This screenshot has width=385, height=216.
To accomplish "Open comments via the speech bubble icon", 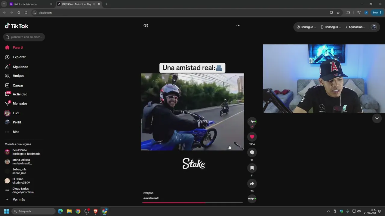I will [x=252, y=152].
